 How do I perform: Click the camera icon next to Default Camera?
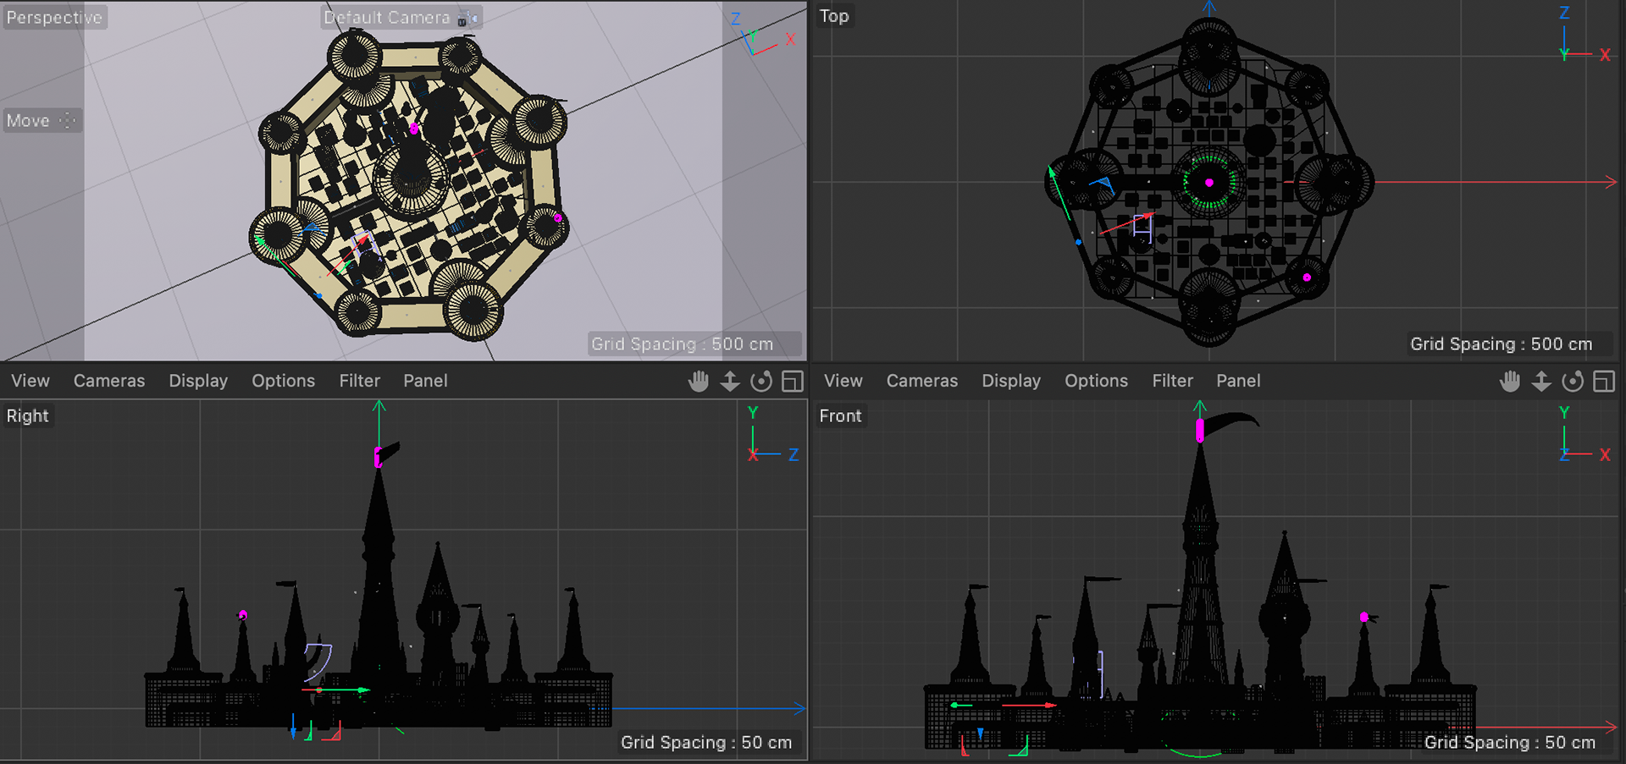(x=467, y=18)
